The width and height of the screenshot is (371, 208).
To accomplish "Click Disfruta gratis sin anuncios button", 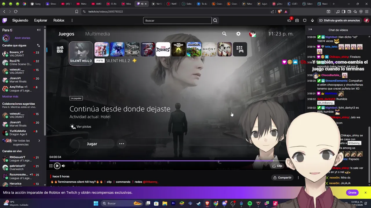I will [339, 21].
